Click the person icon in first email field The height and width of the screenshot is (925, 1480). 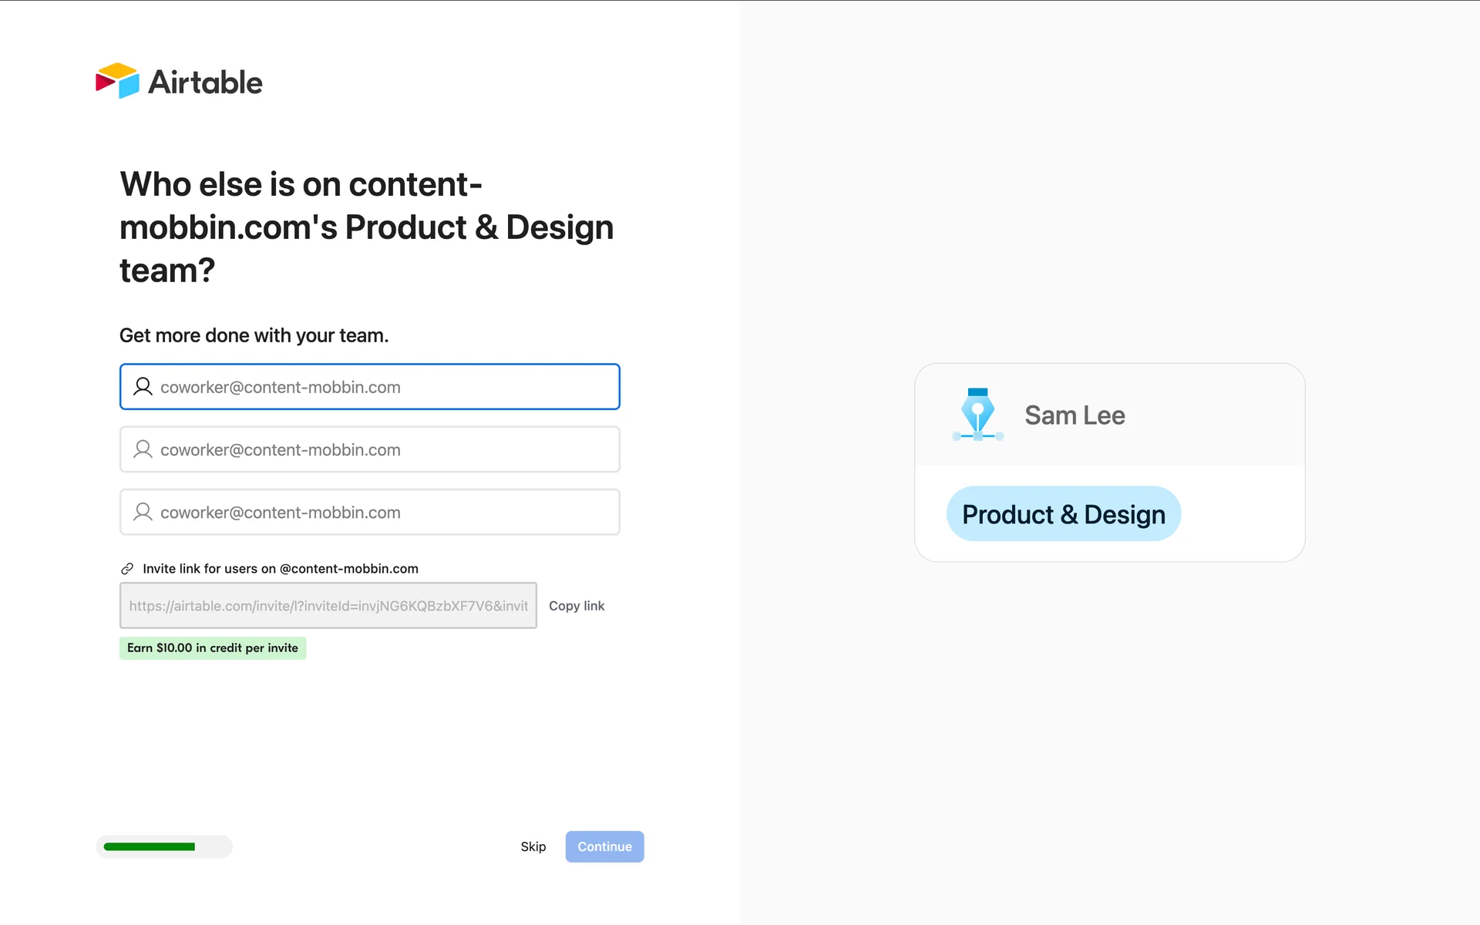click(x=143, y=386)
